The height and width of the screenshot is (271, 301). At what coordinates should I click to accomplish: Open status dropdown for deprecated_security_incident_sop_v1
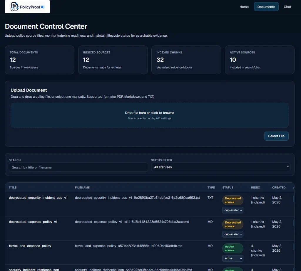pos(233,210)
